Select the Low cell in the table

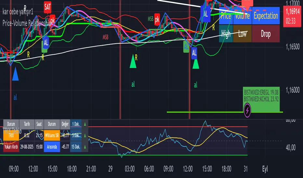(x=242, y=34)
